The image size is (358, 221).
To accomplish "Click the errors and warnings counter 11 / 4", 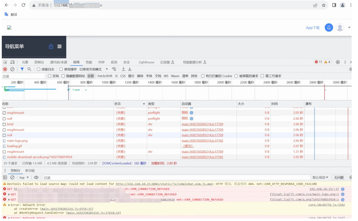I will [x=323, y=62].
